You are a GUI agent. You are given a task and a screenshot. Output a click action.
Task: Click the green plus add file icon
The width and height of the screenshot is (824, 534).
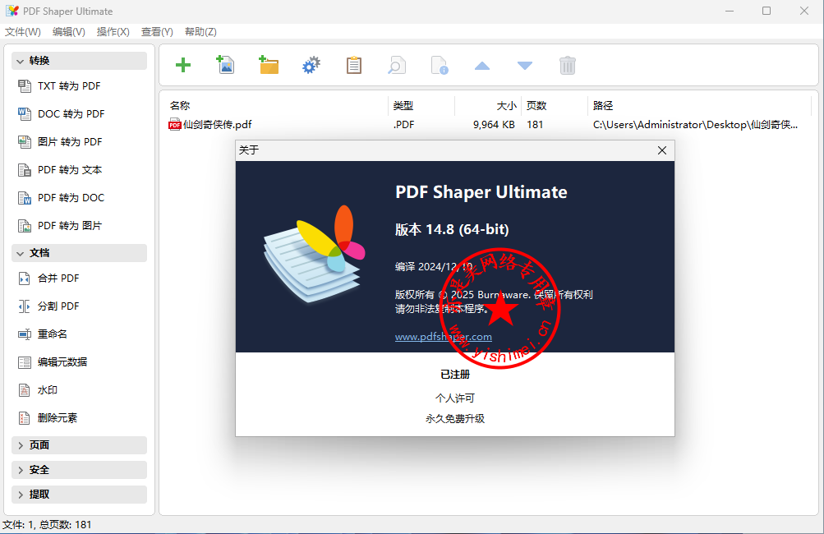click(183, 66)
